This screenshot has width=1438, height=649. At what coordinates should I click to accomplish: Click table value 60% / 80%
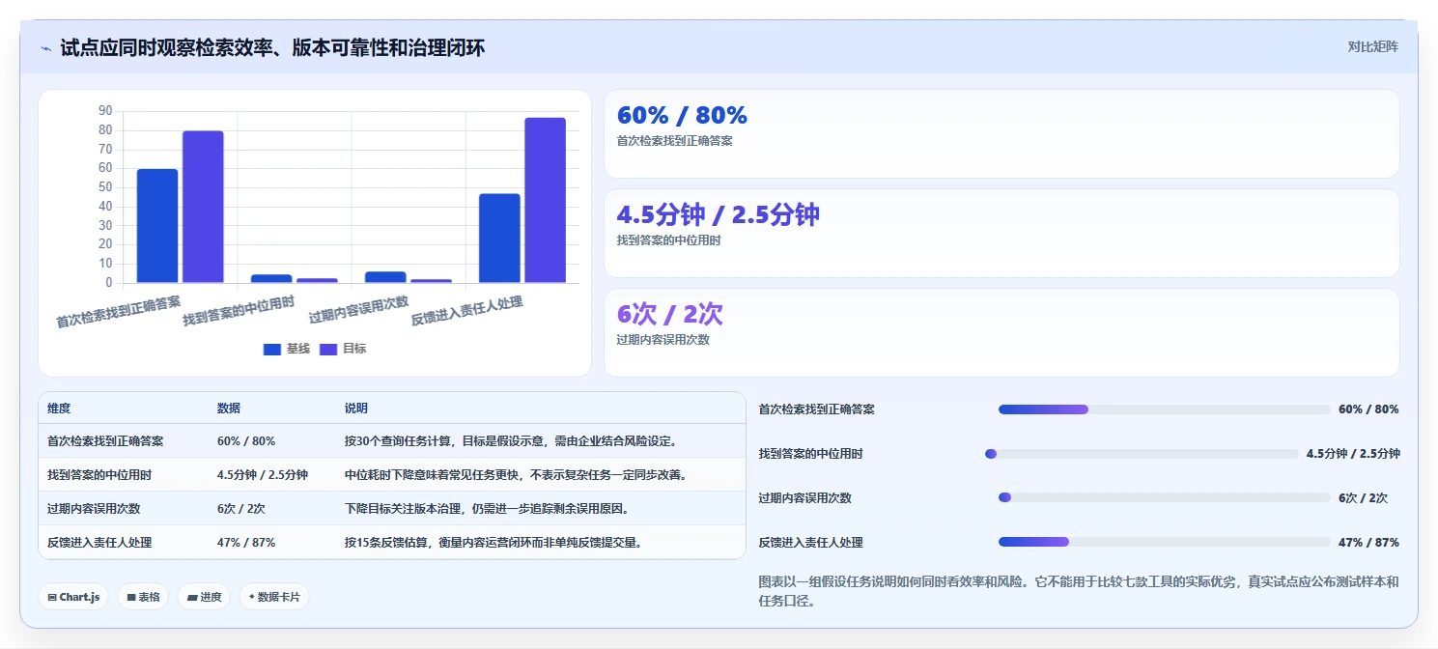[x=246, y=441]
